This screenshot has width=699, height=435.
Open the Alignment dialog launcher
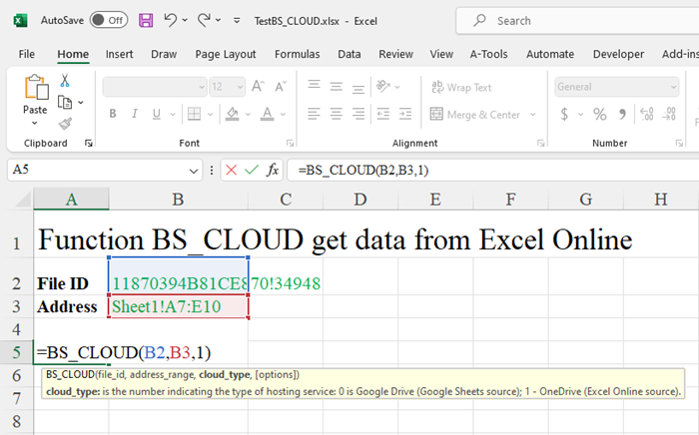point(541,143)
